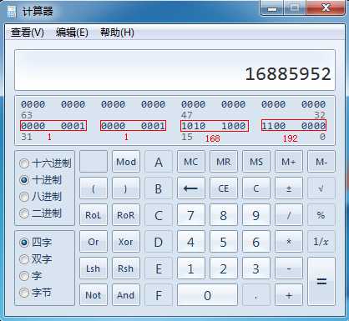Click the RoR rotate right button
Screen dimensions: 349x321
coord(126,215)
